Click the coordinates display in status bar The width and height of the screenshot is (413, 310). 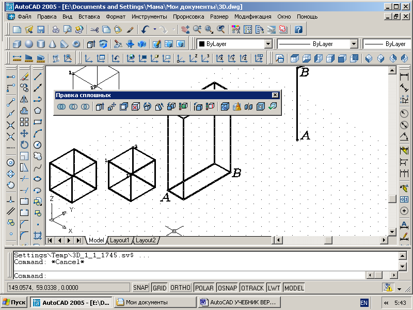[68, 288]
